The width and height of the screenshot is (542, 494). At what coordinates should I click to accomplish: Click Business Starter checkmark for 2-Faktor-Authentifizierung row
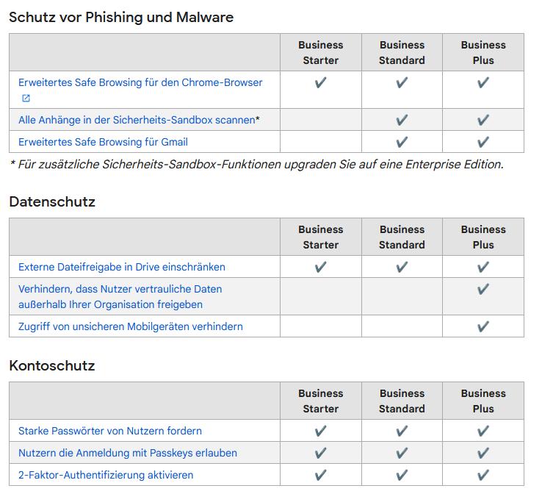(x=321, y=476)
